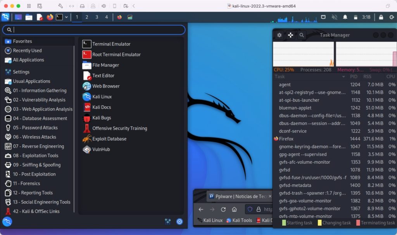Open the Kali Tools bookmark
397x235 pixels.
click(x=241, y=220)
